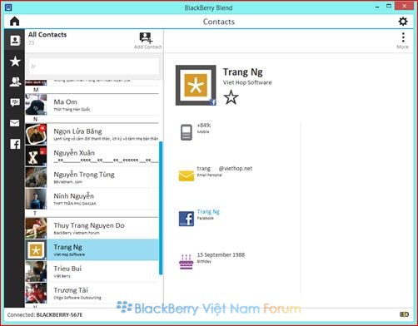
Task: Click the birthday cake icon
Action: tap(187, 262)
